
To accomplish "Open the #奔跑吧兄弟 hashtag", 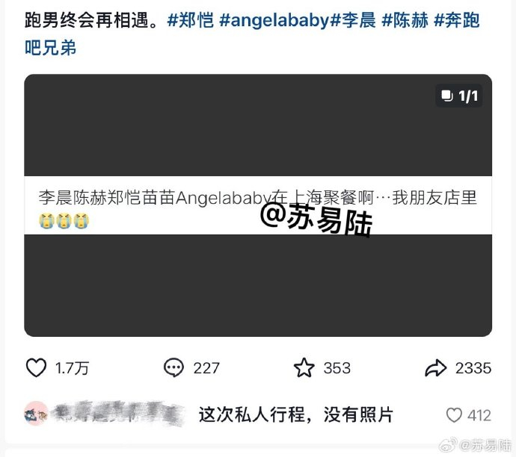I will (252, 34).
